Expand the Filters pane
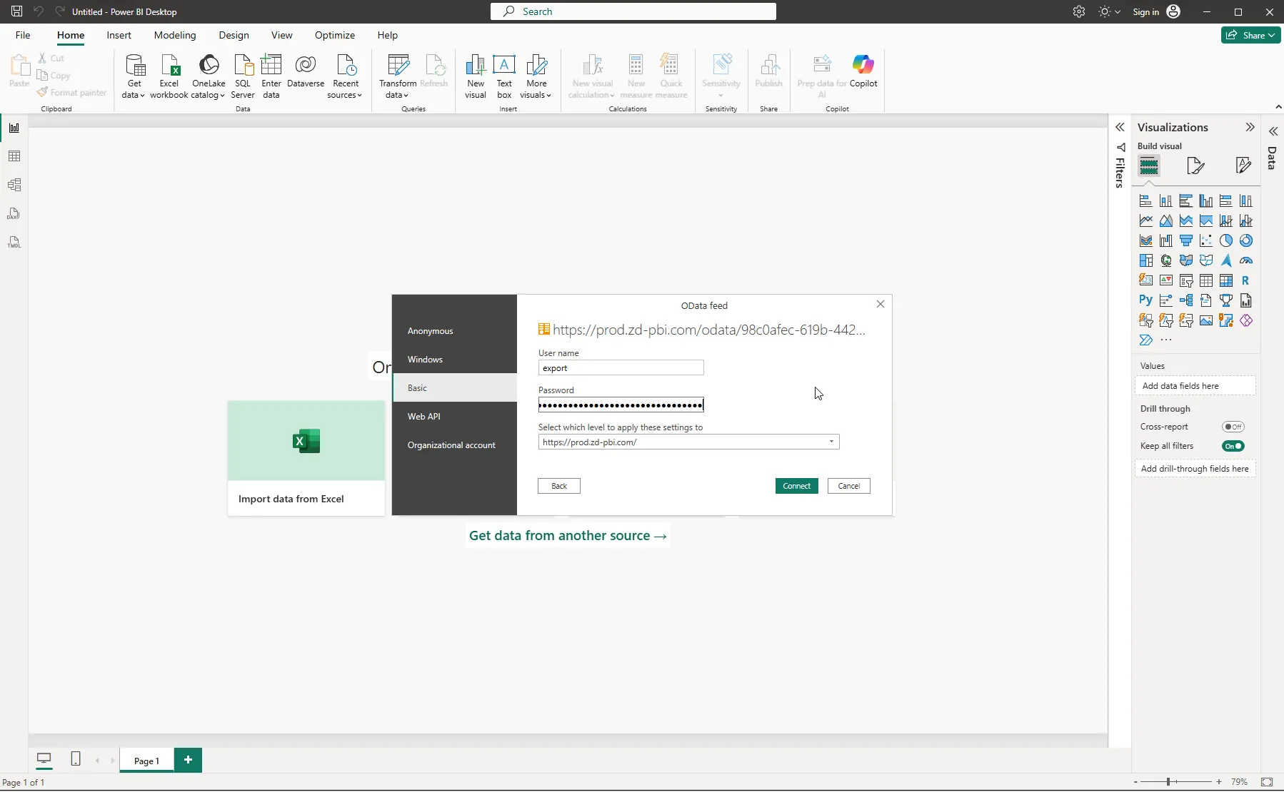The image size is (1284, 792). pos(1120,127)
